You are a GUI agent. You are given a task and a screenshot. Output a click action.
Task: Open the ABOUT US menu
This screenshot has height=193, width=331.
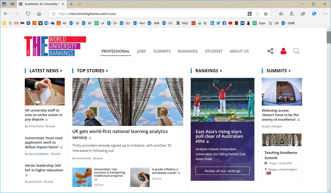[239, 51]
